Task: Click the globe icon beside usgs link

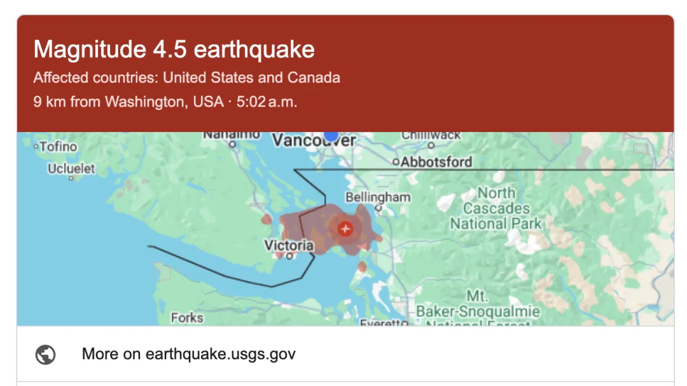Action: [46, 354]
